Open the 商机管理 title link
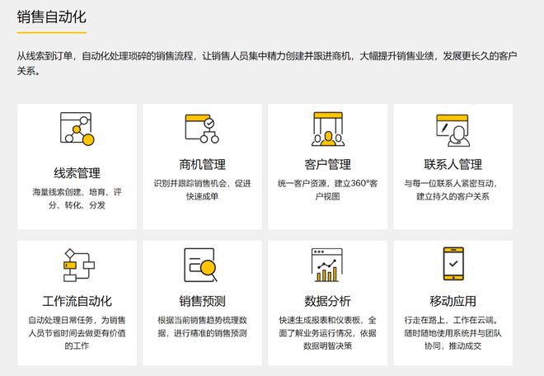 [x=202, y=164]
